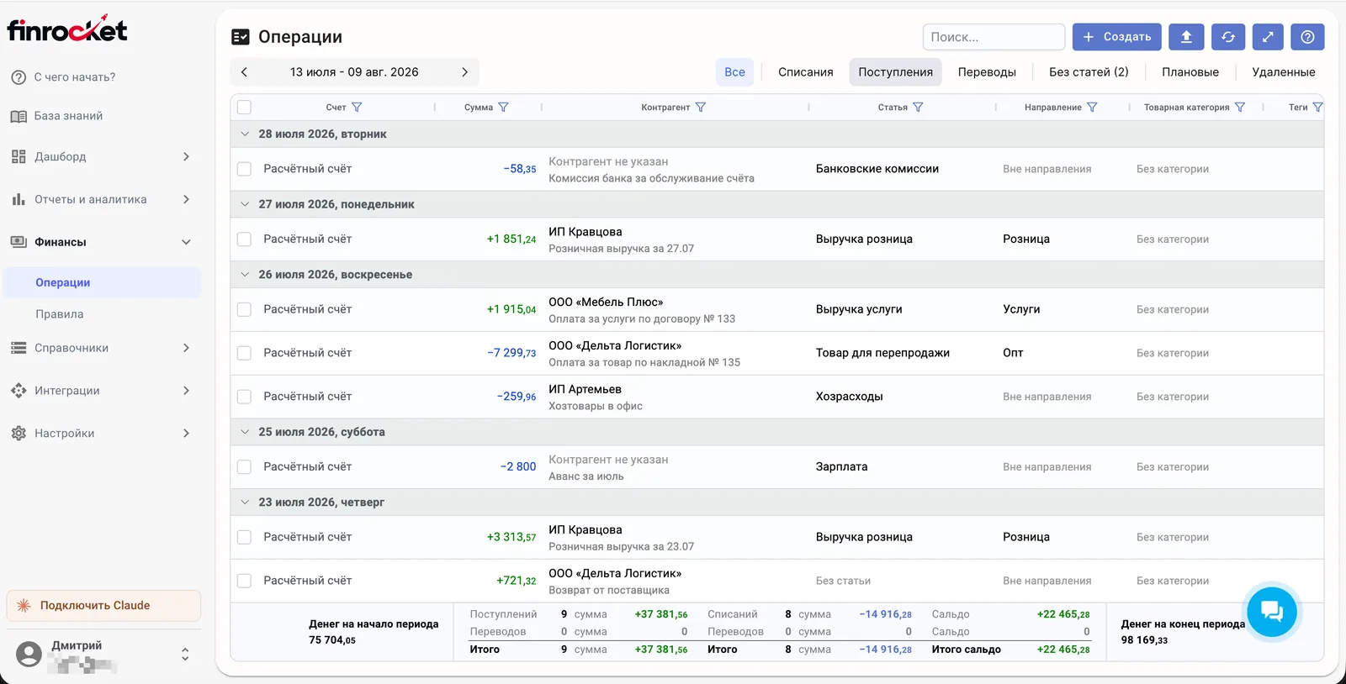Viewport: 1346px width, 684px height.
Task: Click the Услуги direction cell
Action: coord(1021,309)
